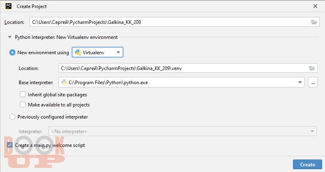The height and width of the screenshot is (172, 325).
Task: Click the Create button
Action: 308,165
